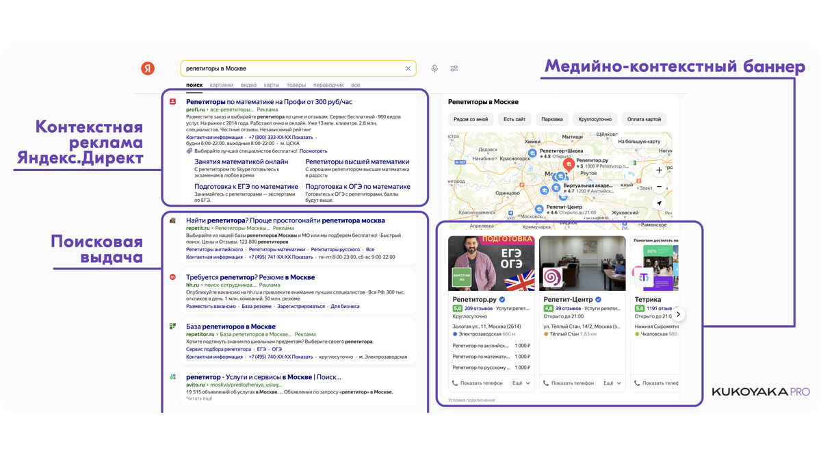Open '209 отзывов' reviews for Репетитор.ру
Screen dimensions: 821x462
[x=479, y=309]
